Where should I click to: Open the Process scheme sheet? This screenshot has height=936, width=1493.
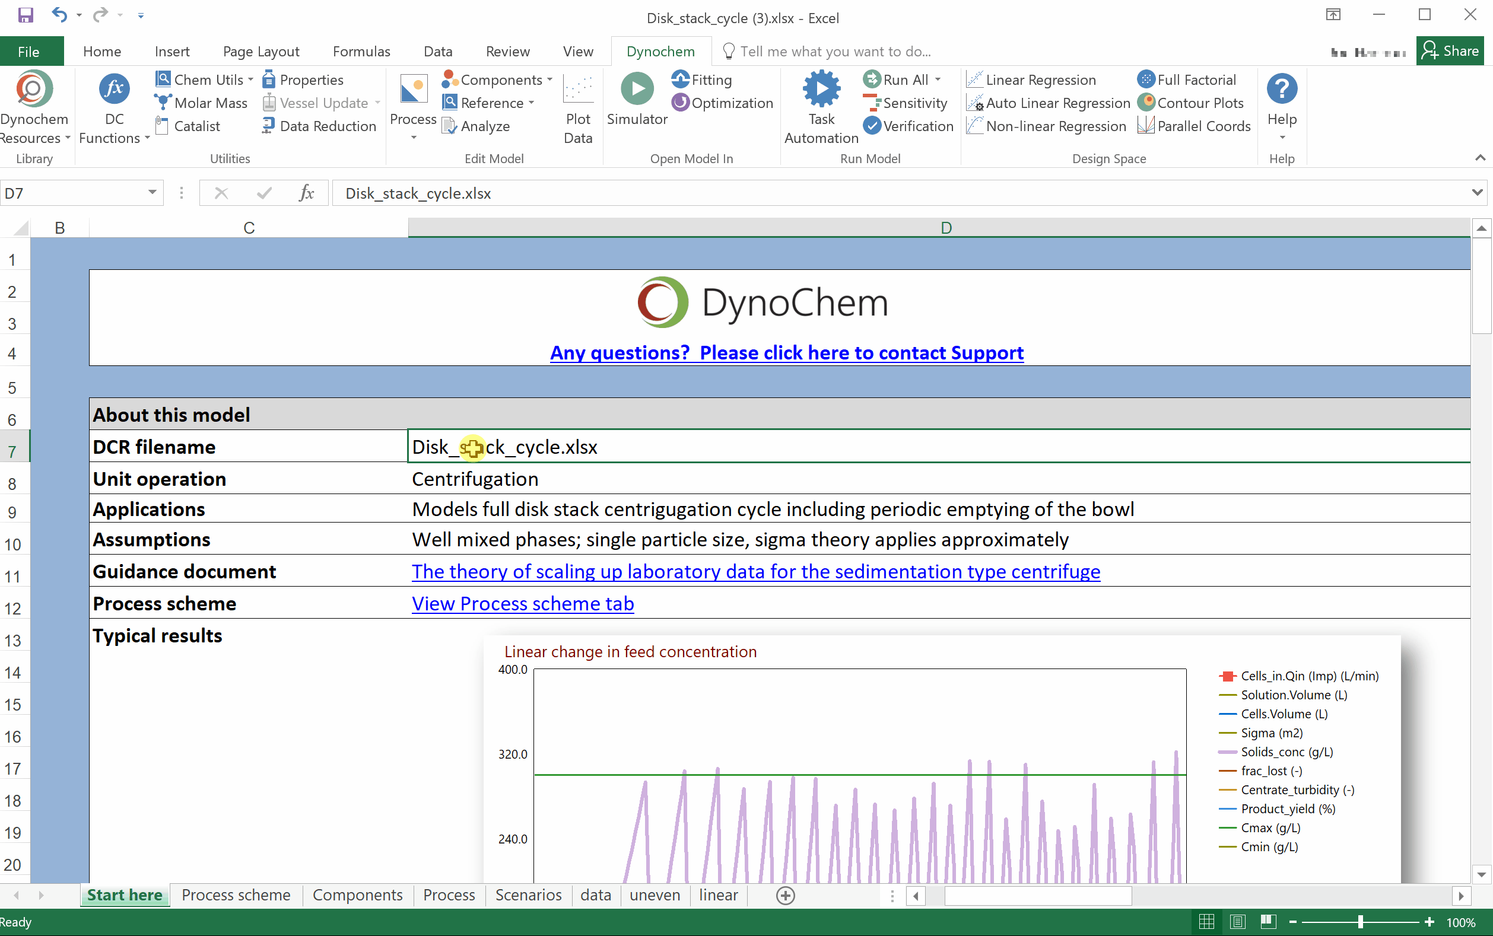point(236,895)
